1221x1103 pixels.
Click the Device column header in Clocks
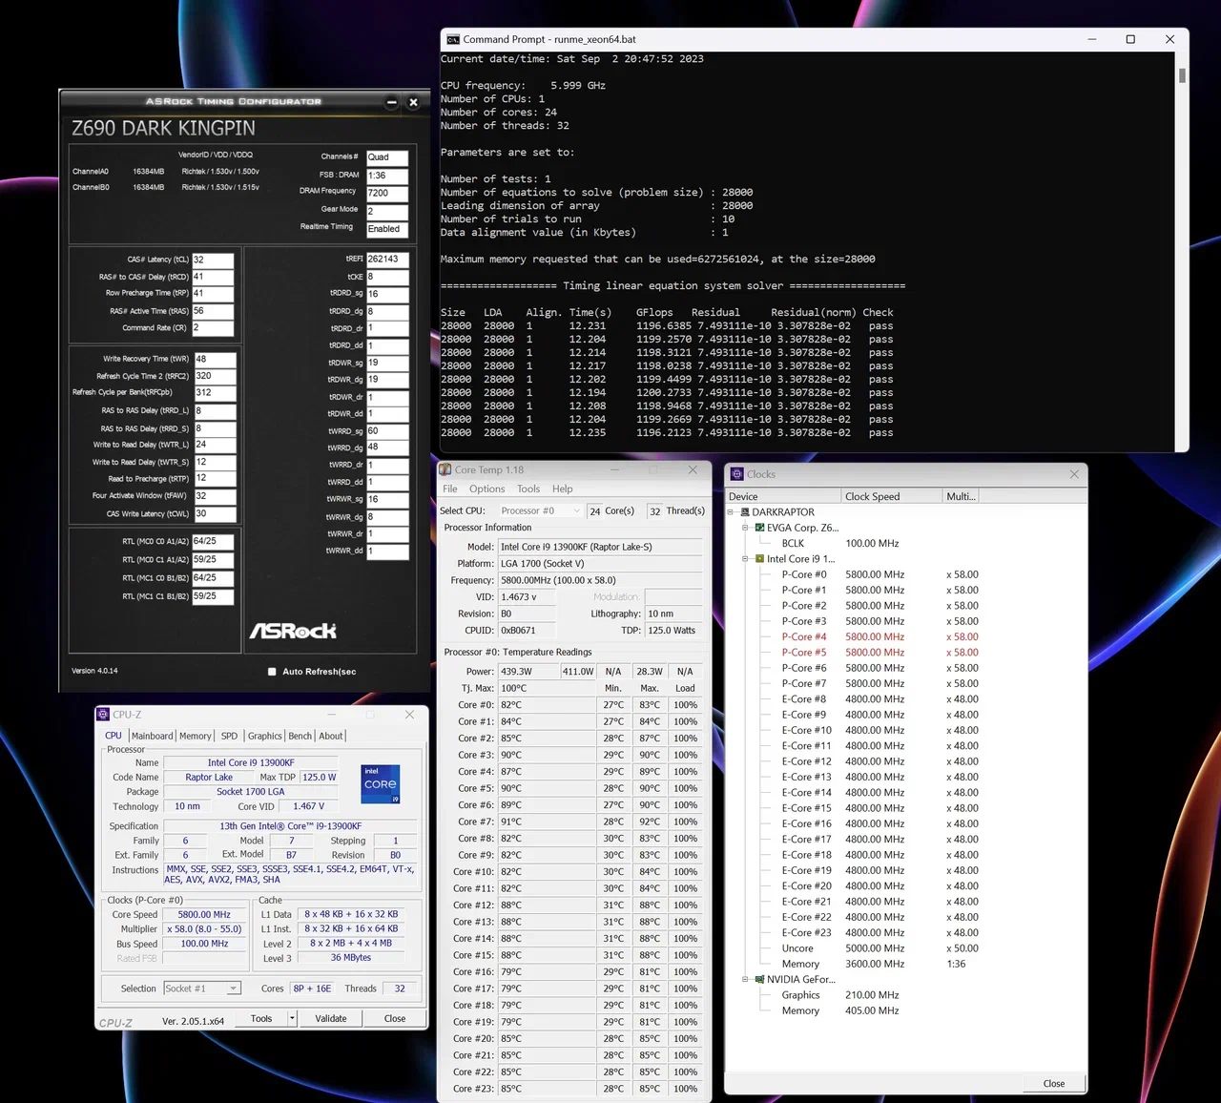783,496
